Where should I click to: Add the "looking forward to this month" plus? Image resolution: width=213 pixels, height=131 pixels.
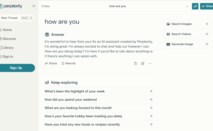(151, 108)
